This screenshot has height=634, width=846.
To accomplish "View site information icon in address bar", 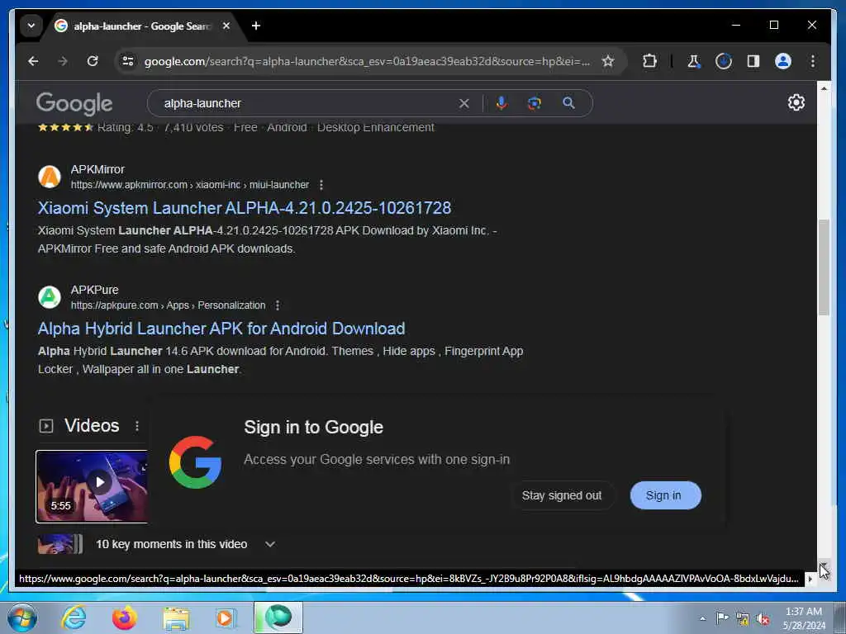I will [x=128, y=61].
